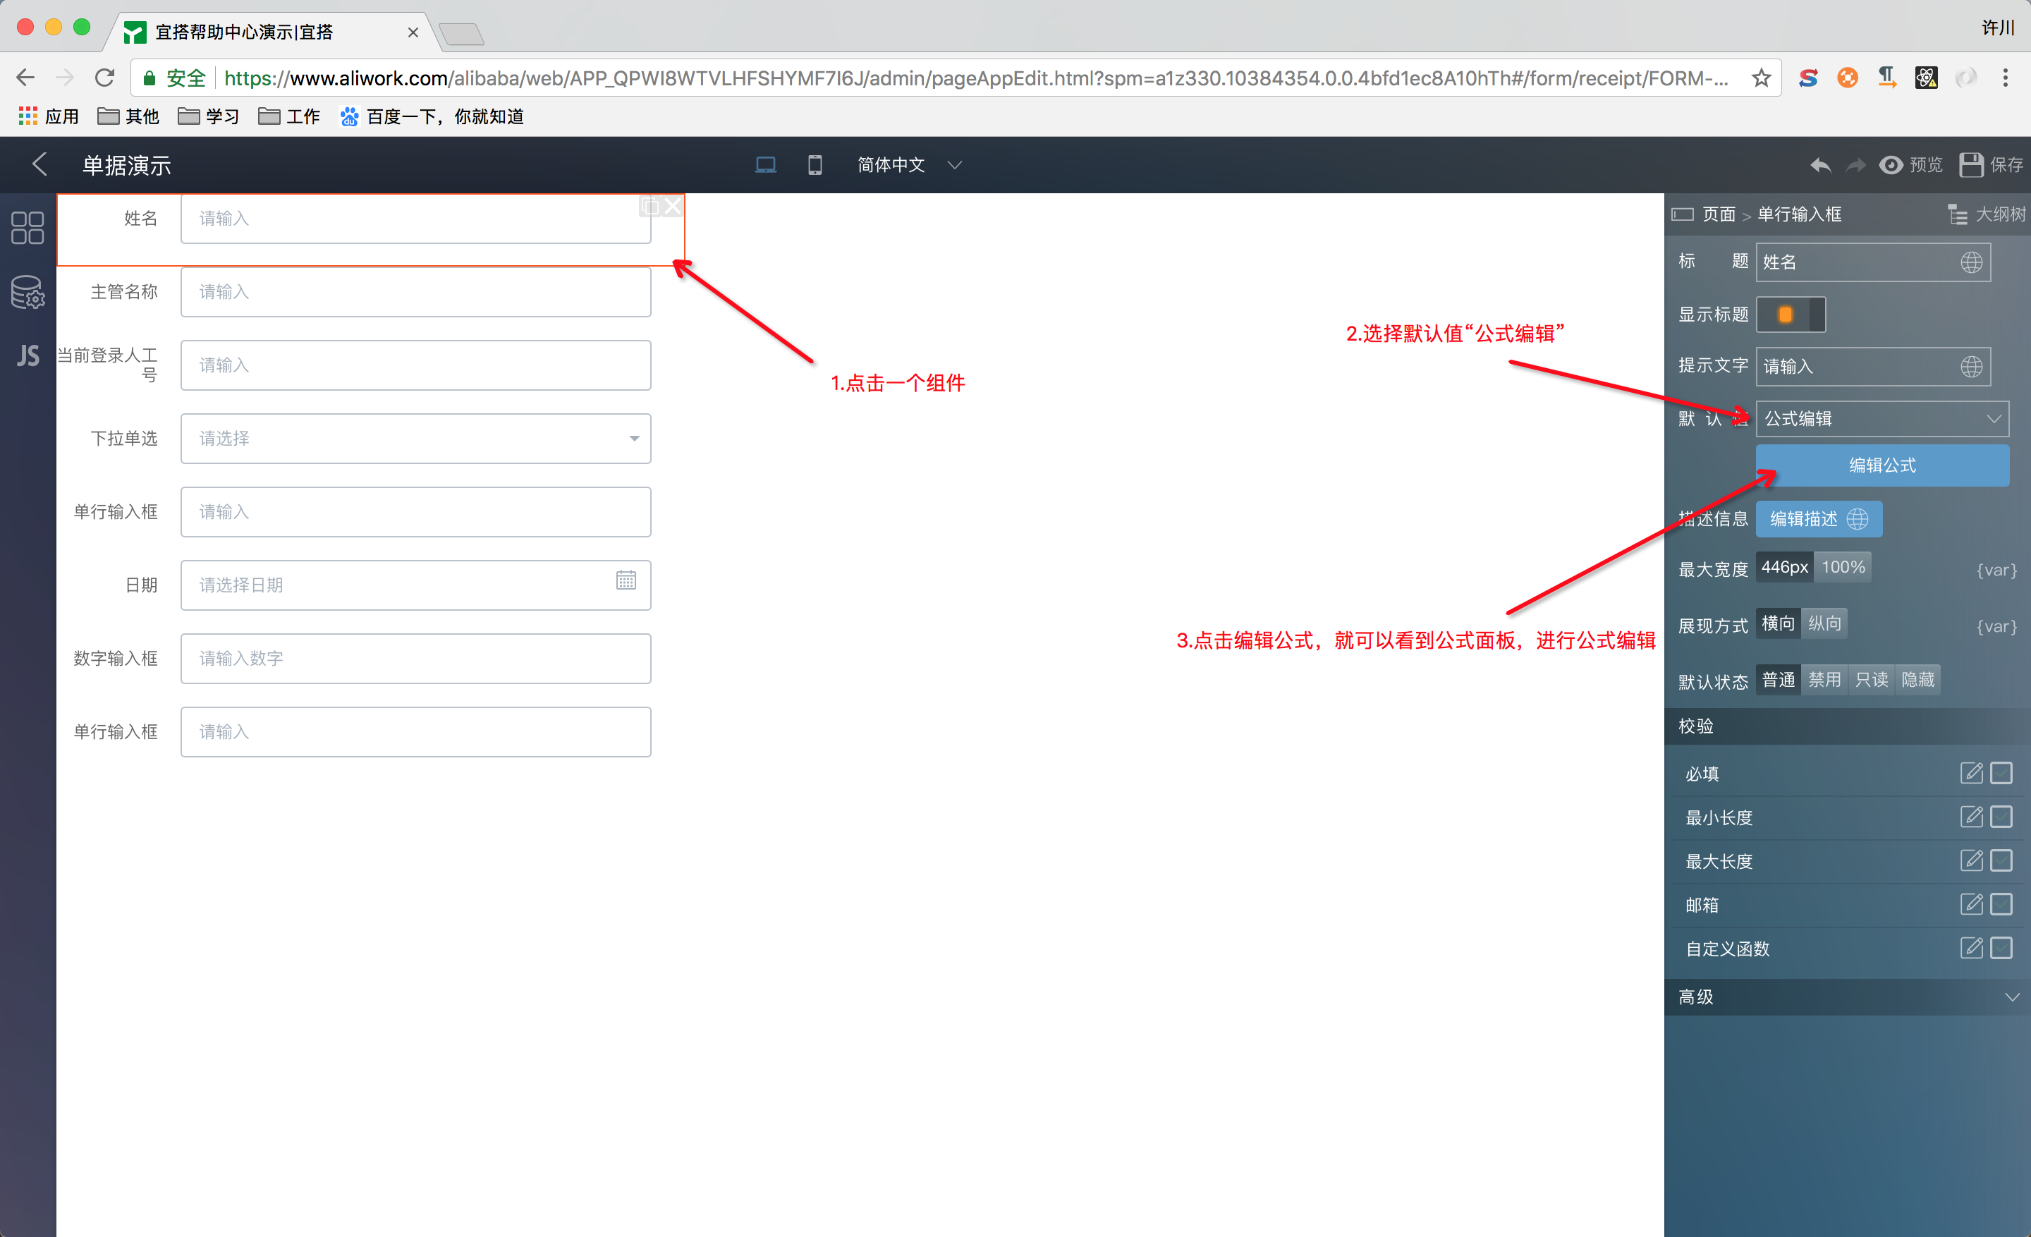Expand the 高级 section
2031x1237 pixels.
[x=1847, y=997]
